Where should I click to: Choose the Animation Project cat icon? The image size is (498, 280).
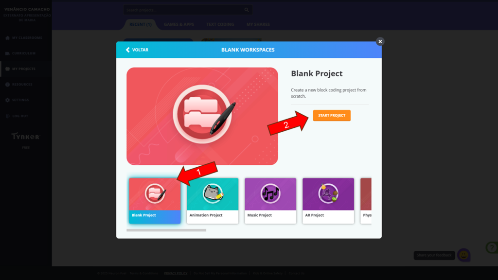pyautogui.click(x=213, y=193)
